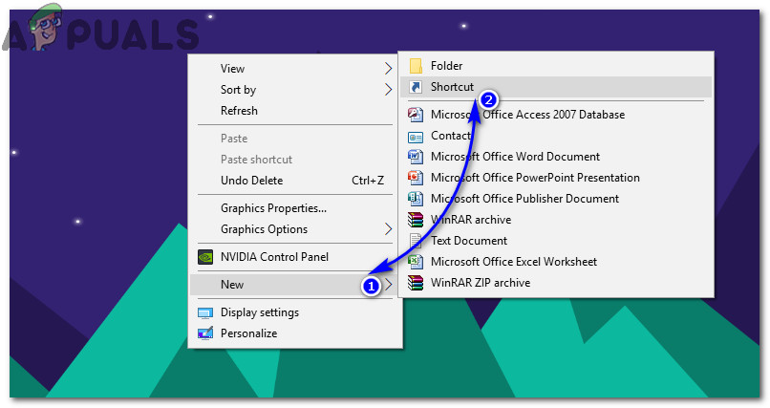Click the Excel Worksheet icon
The width and height of the screenshot is (770, 408).
416,262
